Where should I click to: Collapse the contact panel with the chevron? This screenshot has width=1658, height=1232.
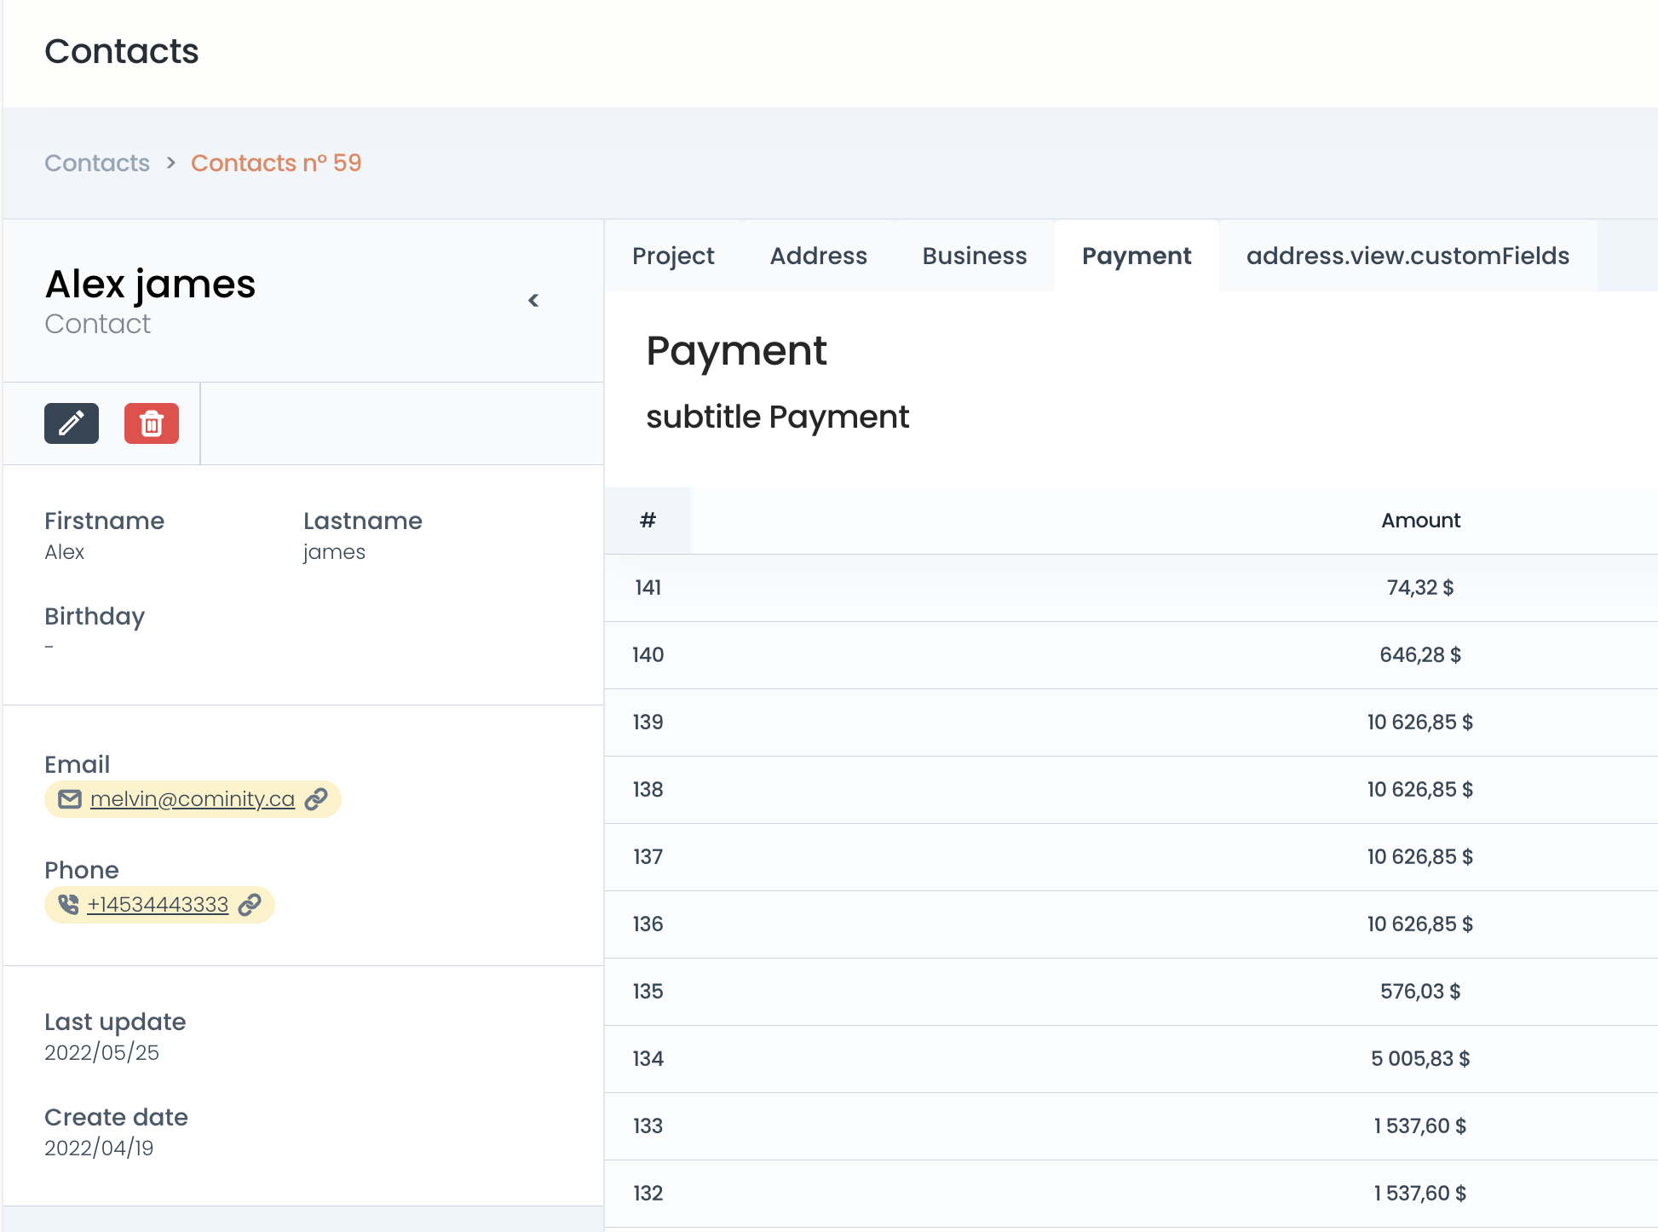coord(533,300)
